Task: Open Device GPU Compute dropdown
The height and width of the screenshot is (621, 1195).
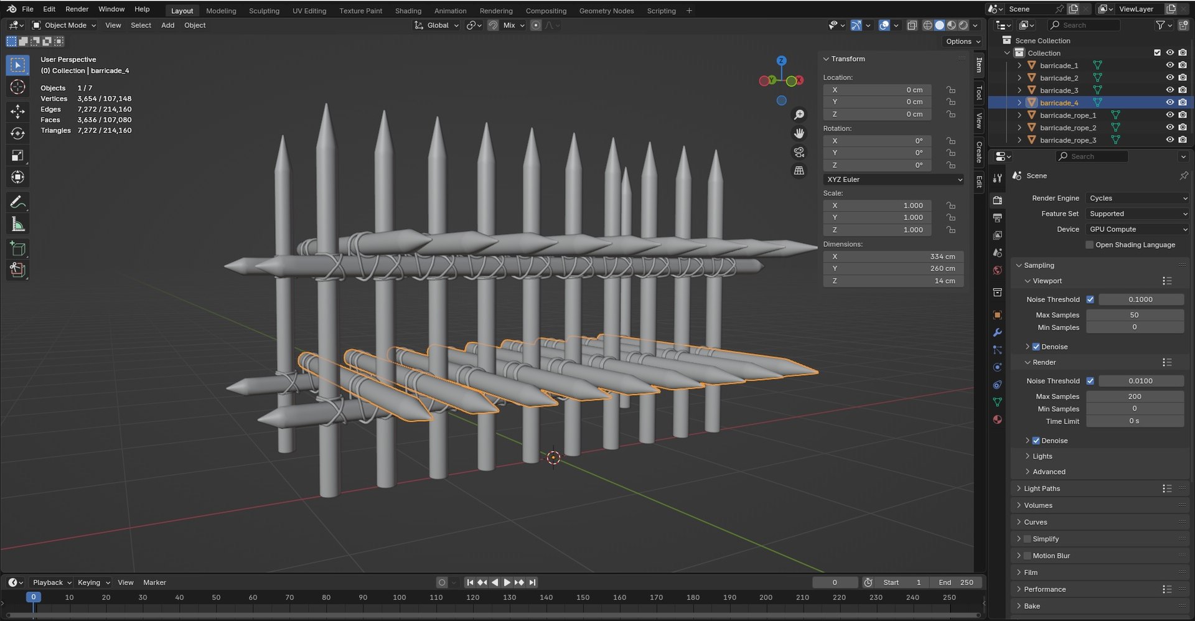Action: (1138, 229)
